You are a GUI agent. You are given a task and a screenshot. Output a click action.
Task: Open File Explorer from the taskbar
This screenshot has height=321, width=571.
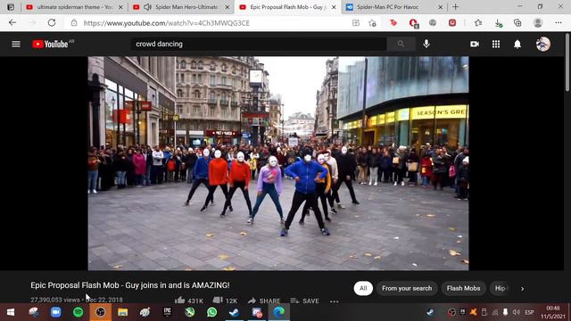(x=123, y=312)
